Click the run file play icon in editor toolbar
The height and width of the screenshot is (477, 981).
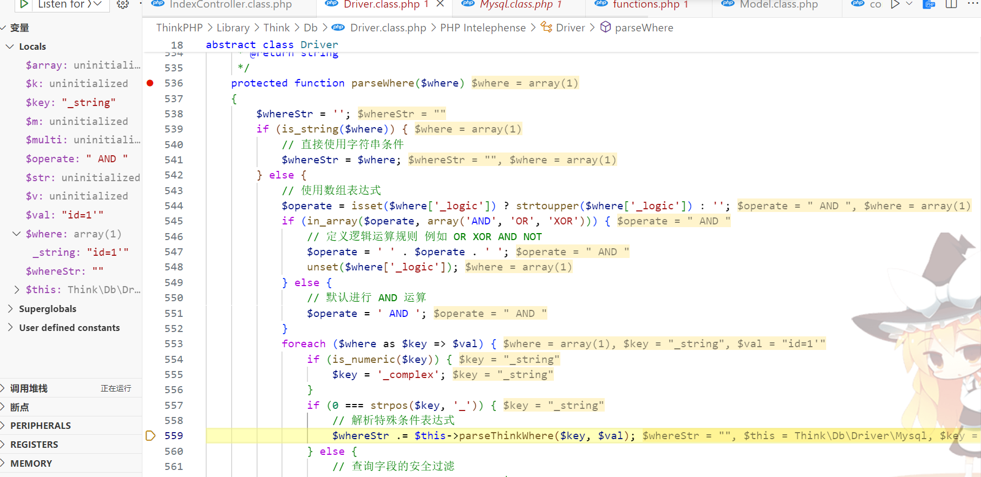tap(895, 4)
